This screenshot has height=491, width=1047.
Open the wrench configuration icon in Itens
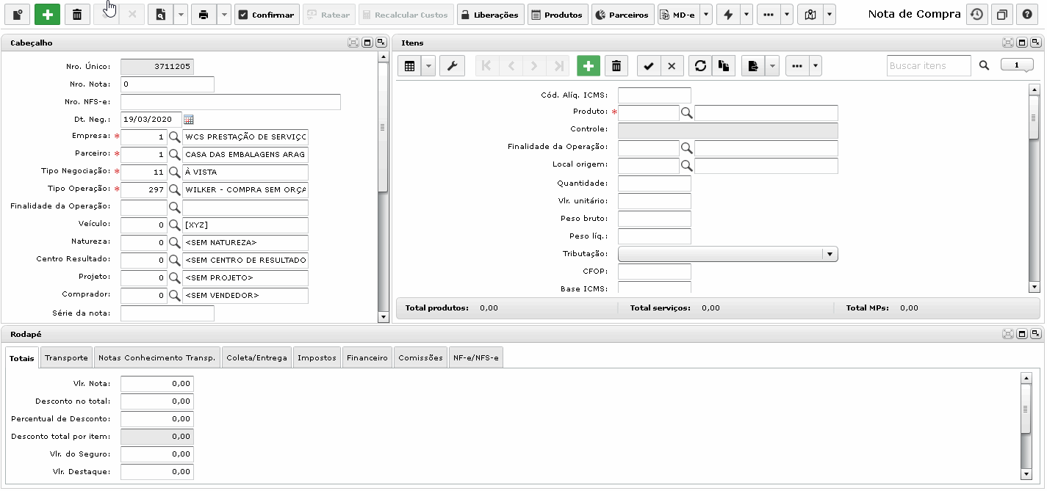point(452,66)
